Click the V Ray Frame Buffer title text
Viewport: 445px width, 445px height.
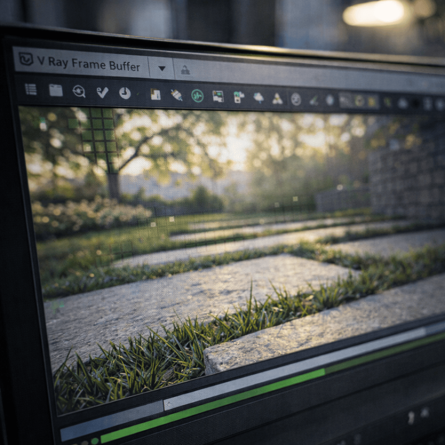click(x=89, y=64)
